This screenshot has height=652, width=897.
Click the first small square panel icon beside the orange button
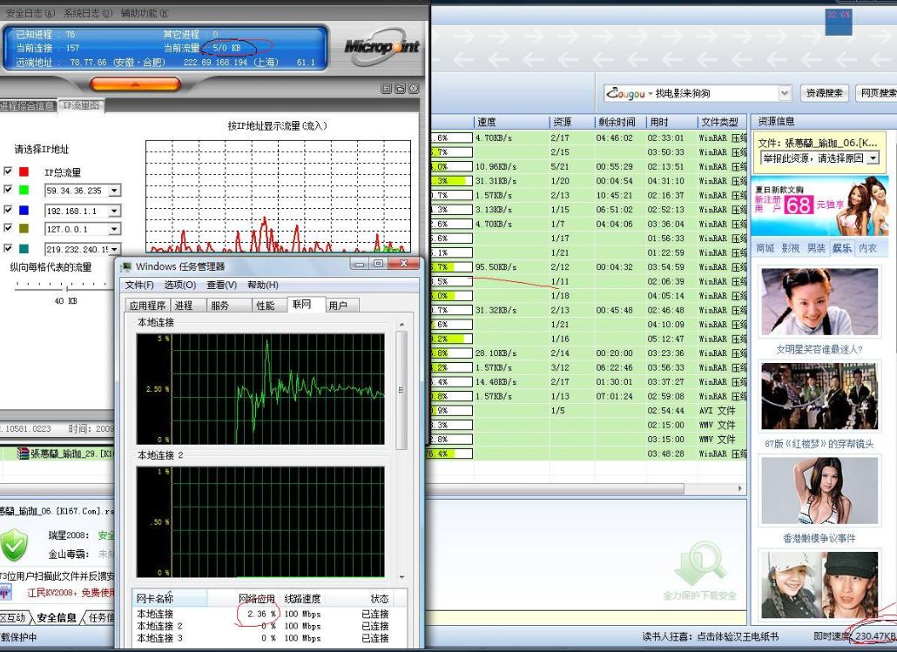[386, 89]
